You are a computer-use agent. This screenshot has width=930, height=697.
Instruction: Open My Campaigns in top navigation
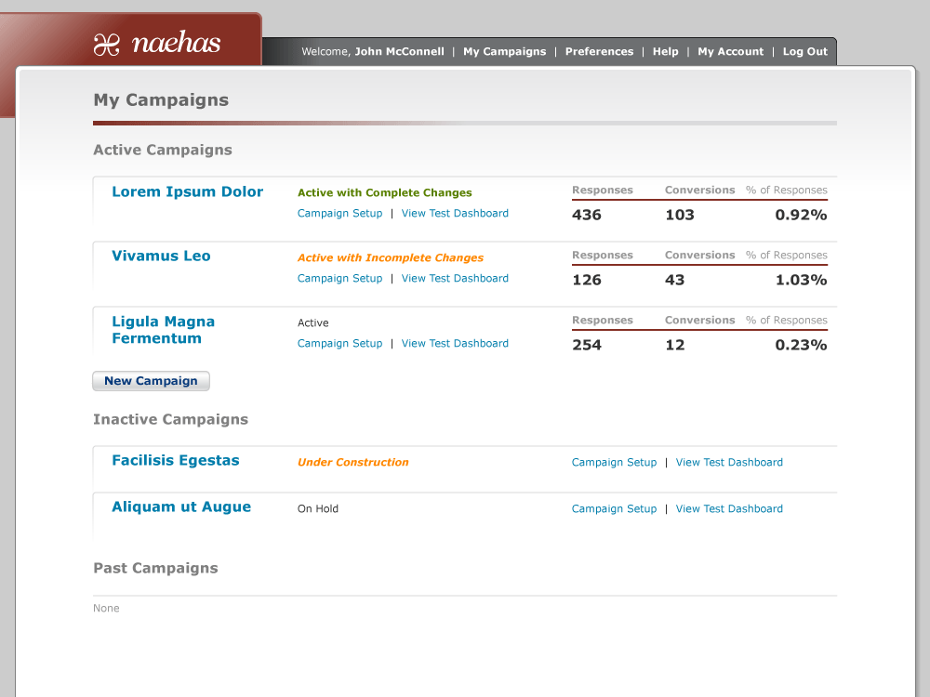pyautogui.click(x=504, y=52)
